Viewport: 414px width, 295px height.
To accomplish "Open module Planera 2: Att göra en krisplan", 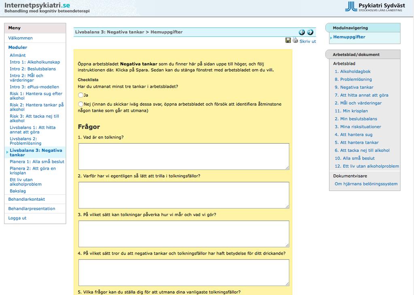I will click(33, 171).
